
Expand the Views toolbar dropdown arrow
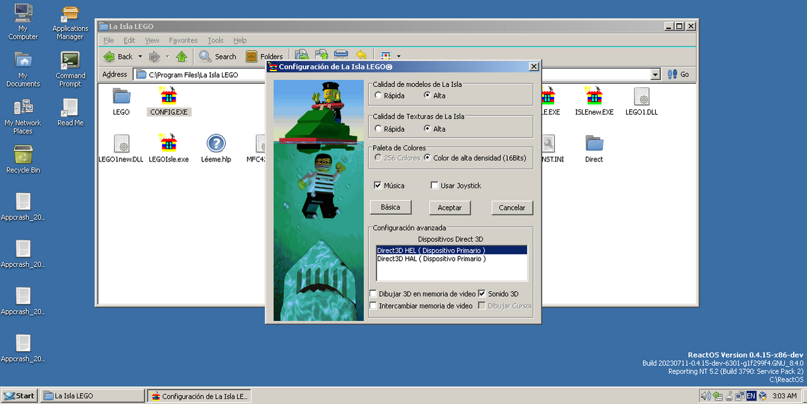point(398,57)
